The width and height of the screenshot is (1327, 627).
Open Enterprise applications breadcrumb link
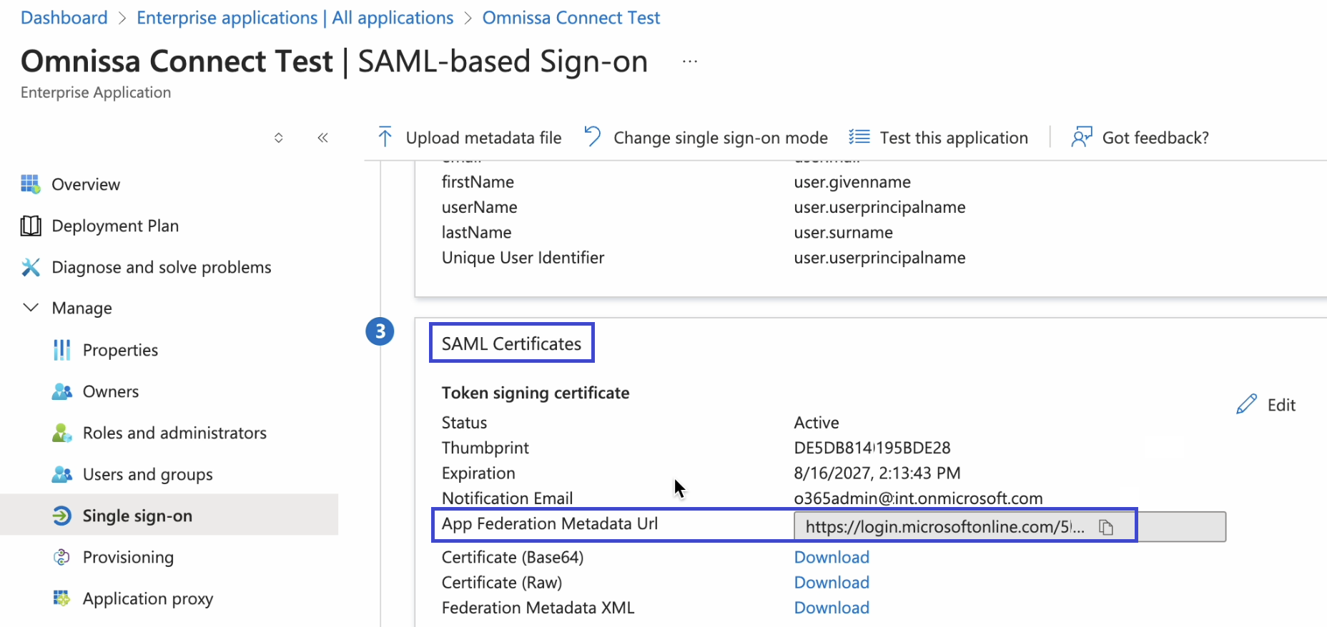click(295, 18)
